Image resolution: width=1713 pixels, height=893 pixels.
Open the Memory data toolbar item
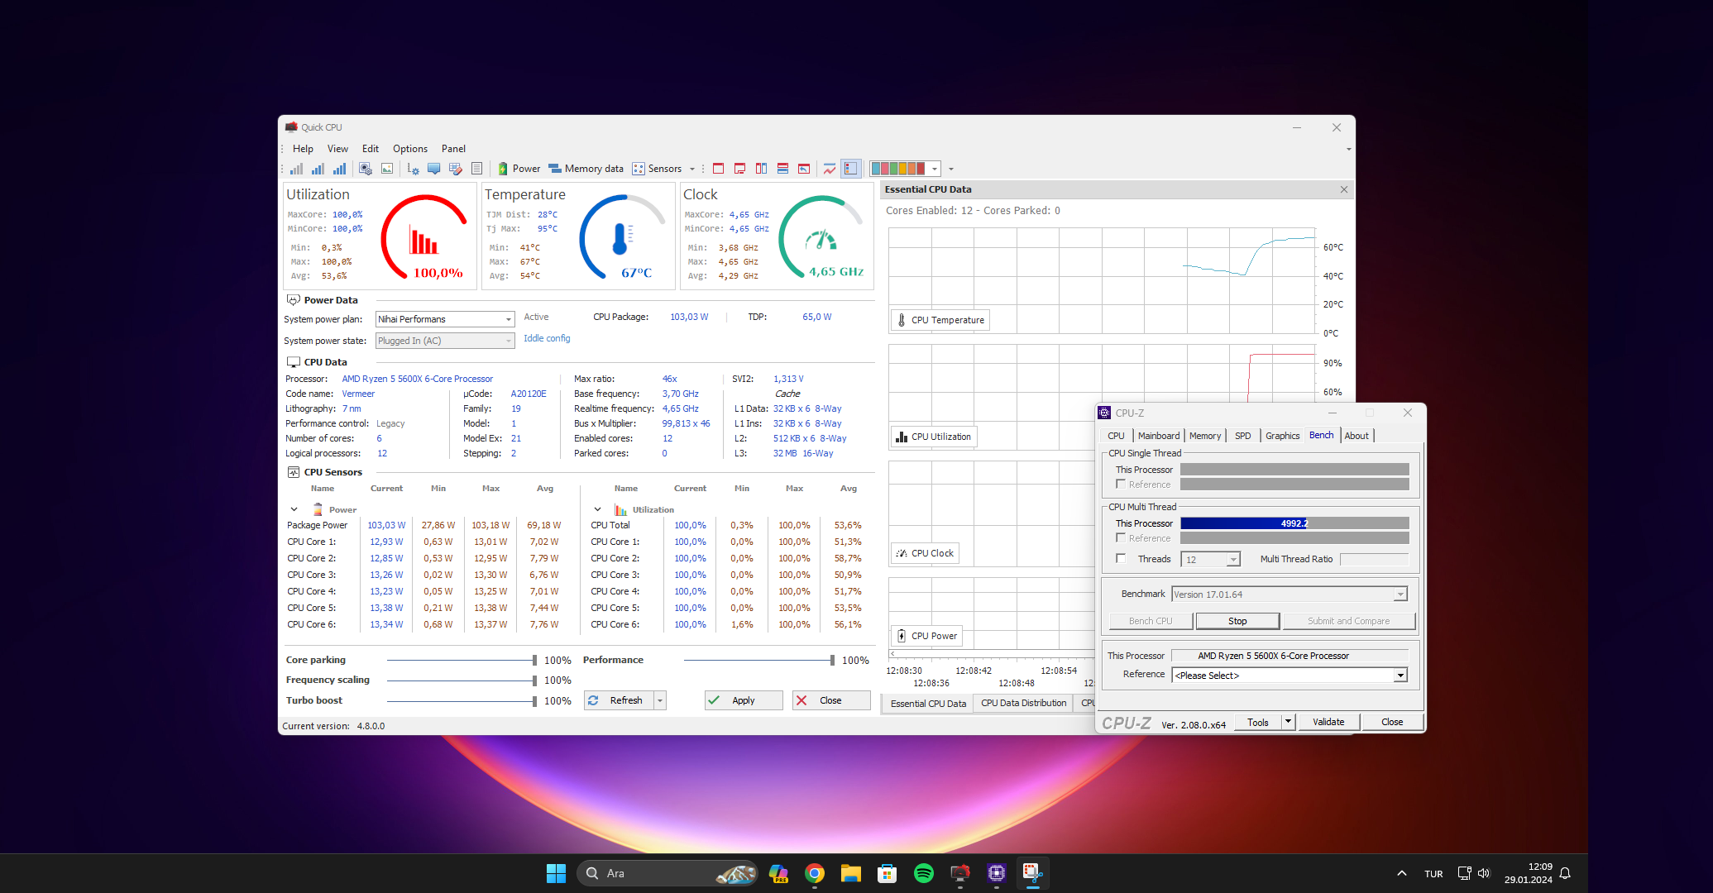[x=586, y=169]
